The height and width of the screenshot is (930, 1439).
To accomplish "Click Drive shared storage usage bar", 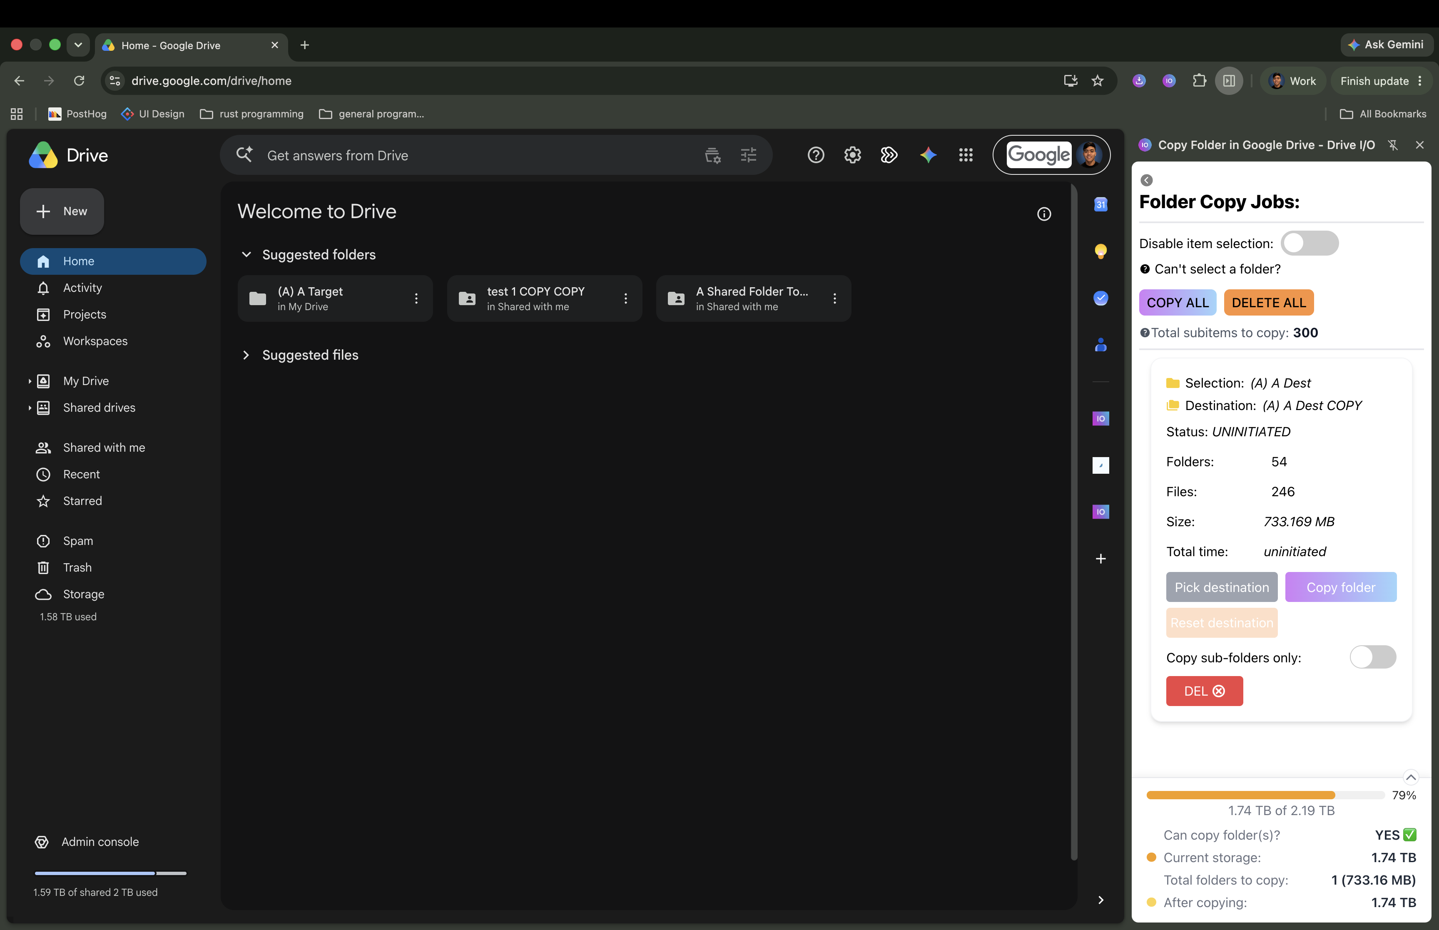I will 110,873.
